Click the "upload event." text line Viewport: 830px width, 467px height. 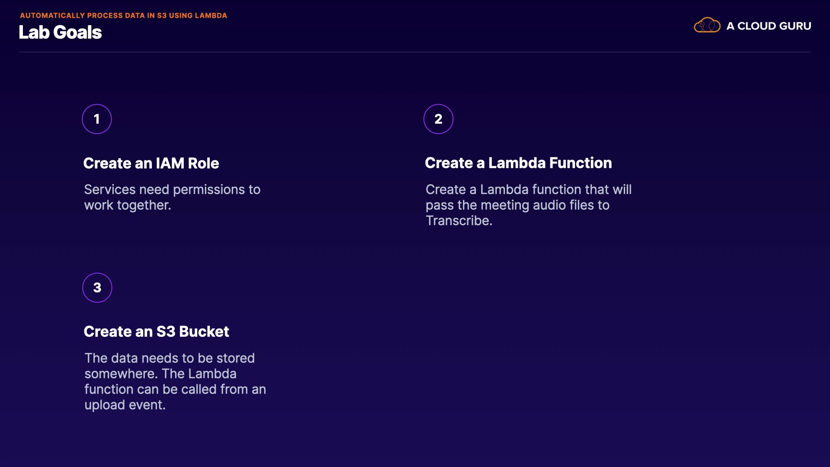pos(125,405)
